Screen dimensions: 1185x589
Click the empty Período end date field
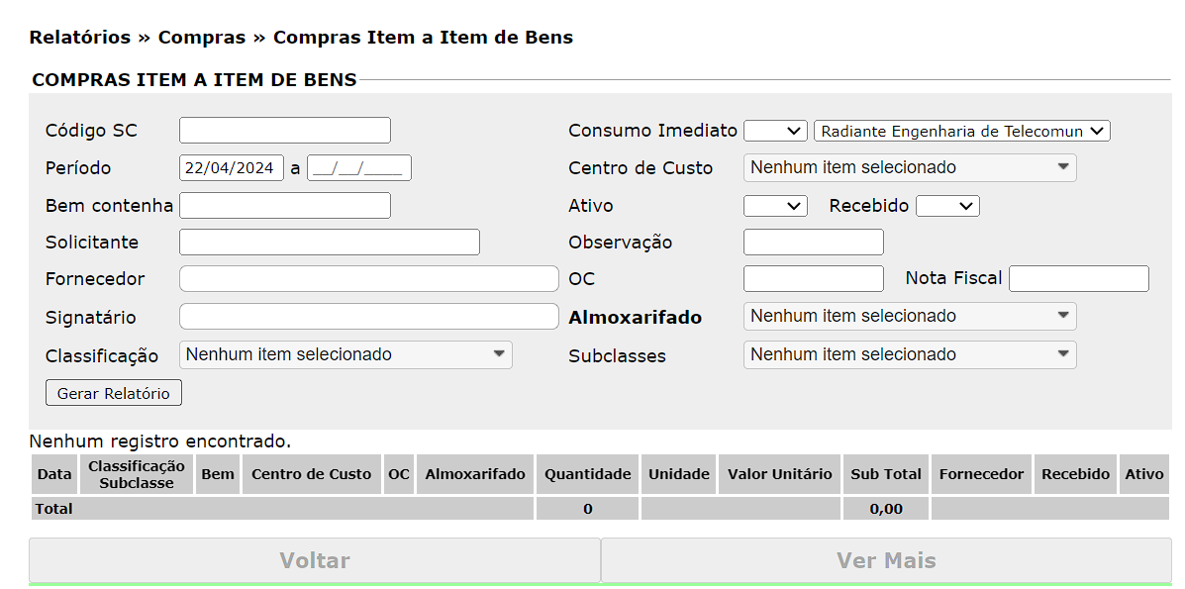pyautogui.click(x=359, y=168)
